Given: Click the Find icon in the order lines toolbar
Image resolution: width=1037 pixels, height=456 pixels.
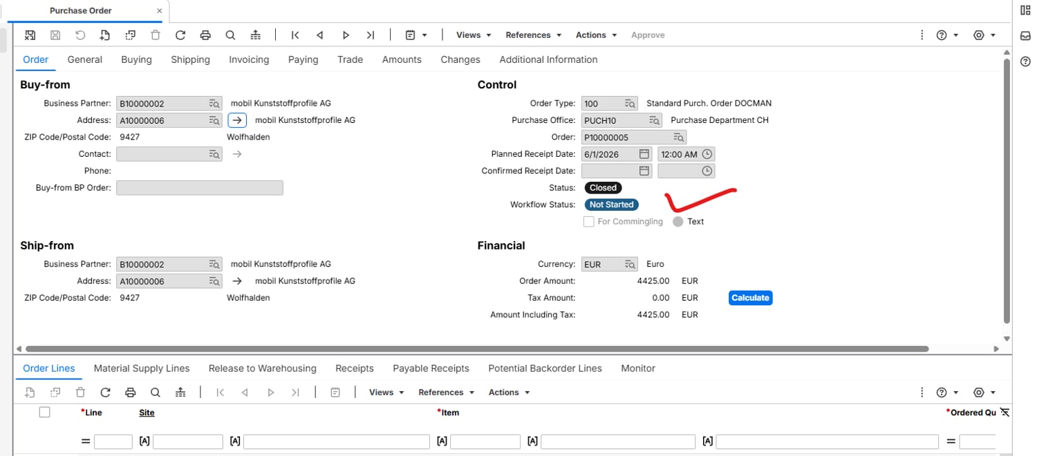Looking at the screenshot, I should click(x=156, y=392).
